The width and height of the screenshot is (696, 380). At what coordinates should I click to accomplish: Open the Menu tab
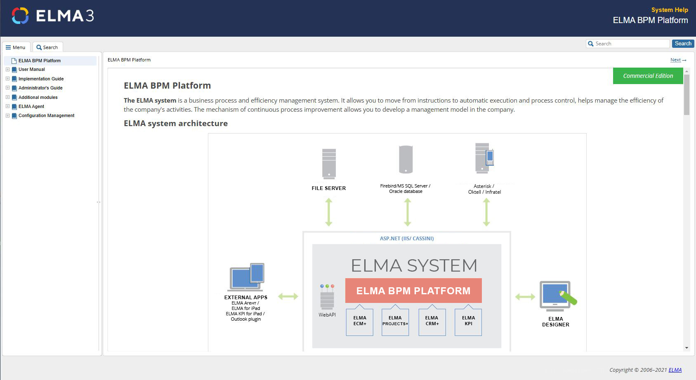[x=16, y=47]
